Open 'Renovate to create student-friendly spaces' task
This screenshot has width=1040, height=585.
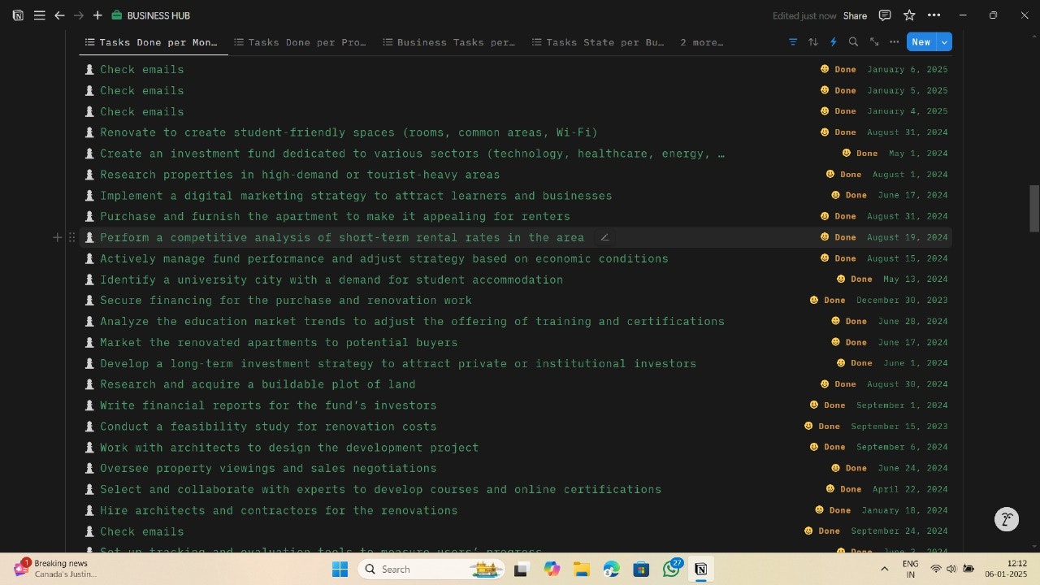(x=349, y=132)
